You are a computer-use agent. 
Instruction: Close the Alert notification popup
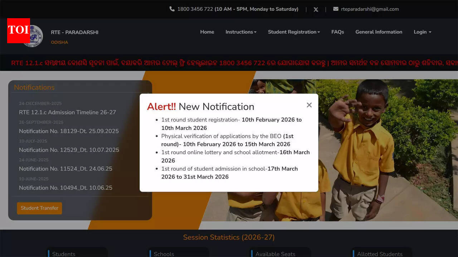tap(309, 105)
